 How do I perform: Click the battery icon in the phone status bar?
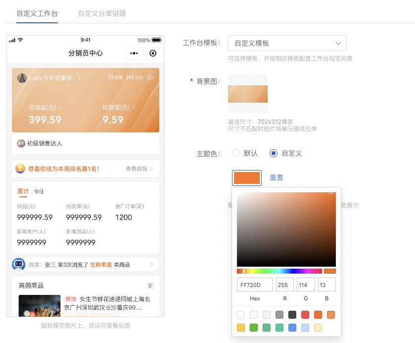click(156, 40)
